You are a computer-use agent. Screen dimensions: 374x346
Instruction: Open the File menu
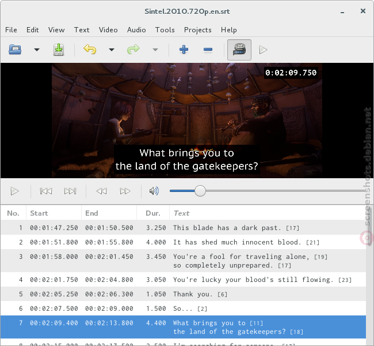11,30
